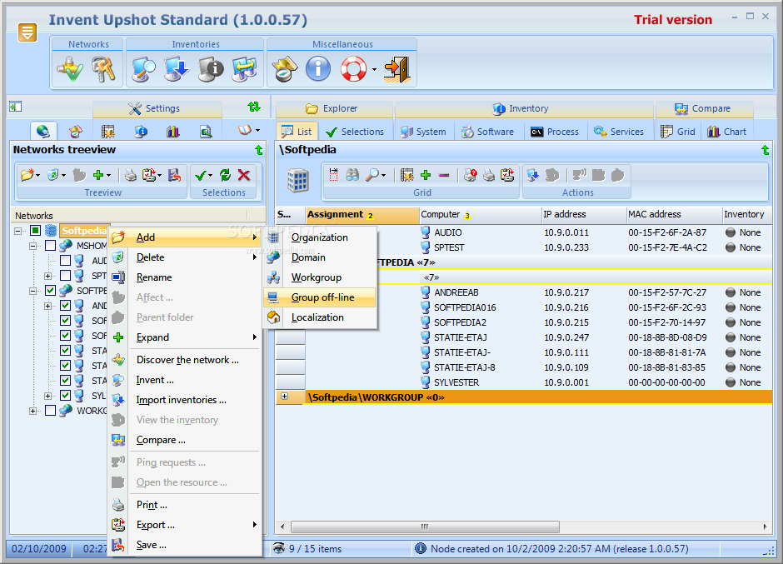Sort by the Assignment column header
Screen dimensions: 783x564
[x=362, y=214]
